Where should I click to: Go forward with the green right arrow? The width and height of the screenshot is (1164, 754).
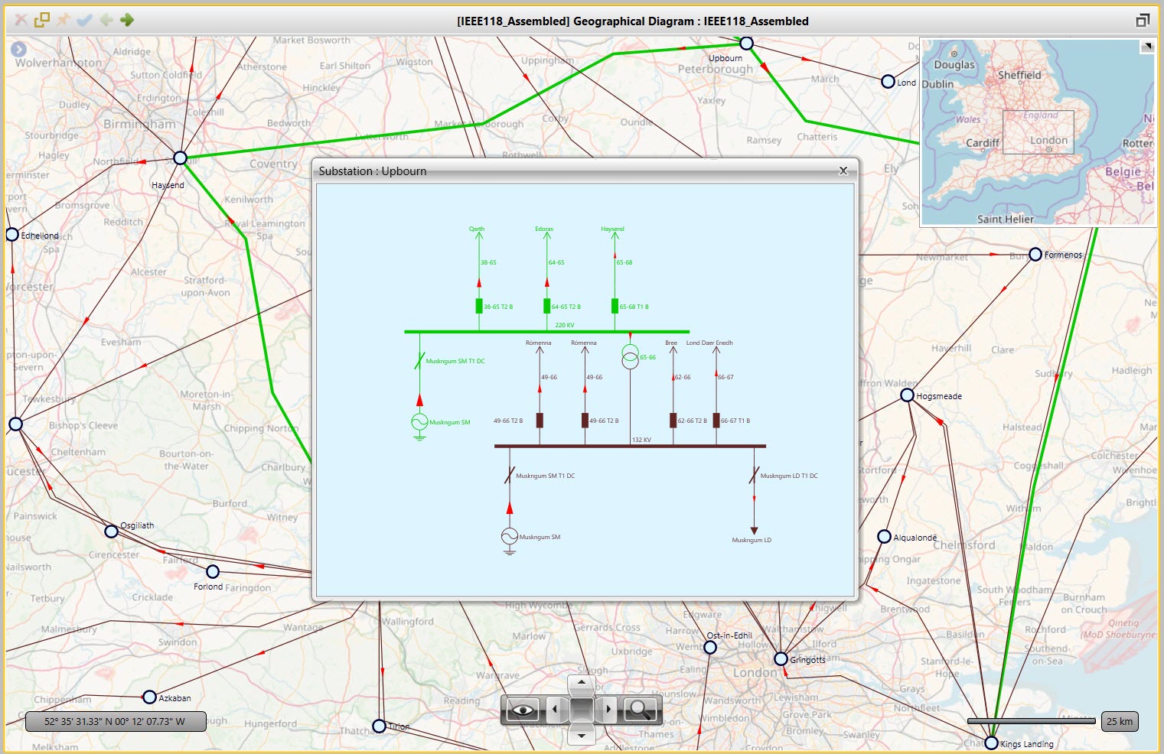tap(127, 20)
